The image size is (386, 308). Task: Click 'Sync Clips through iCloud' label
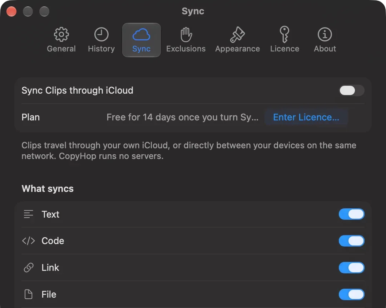[77, 90]
